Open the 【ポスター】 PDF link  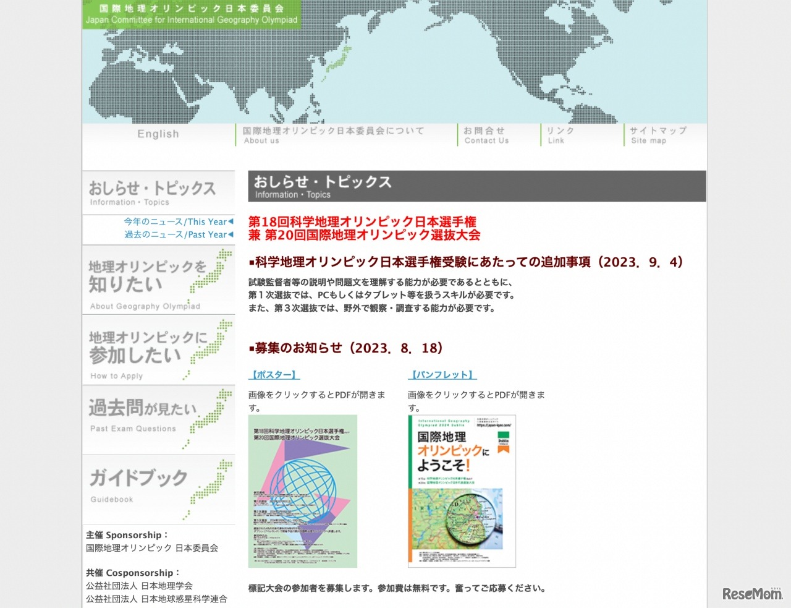click(273, 374)
